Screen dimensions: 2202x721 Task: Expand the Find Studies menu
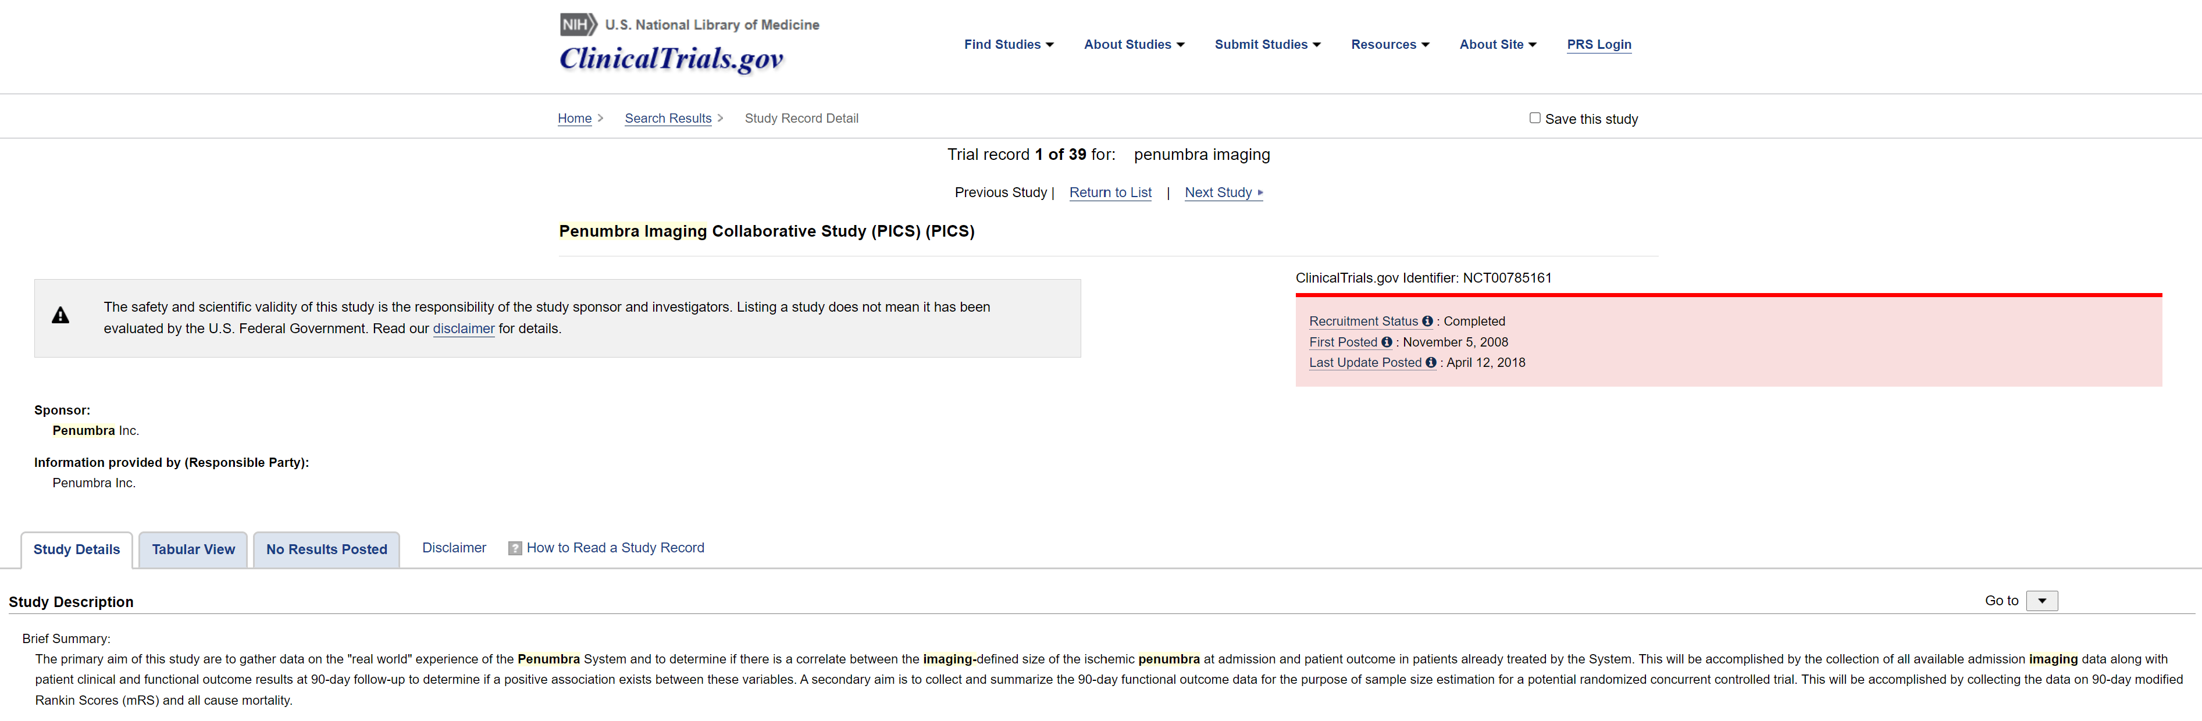(1009, 44)
